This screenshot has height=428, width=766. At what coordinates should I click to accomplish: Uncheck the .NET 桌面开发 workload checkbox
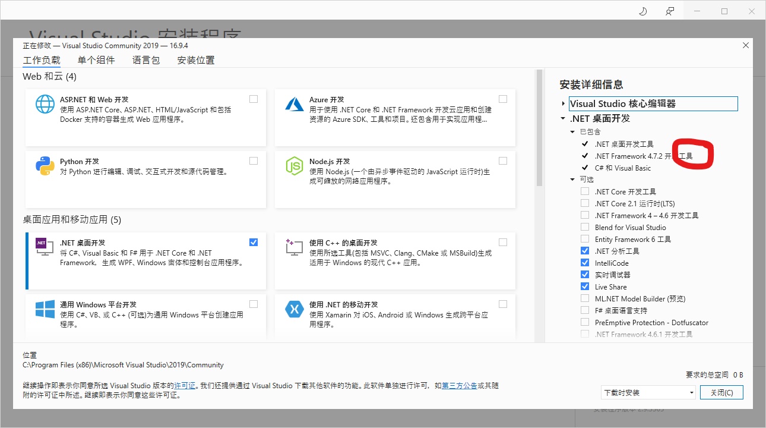[254, 242]
